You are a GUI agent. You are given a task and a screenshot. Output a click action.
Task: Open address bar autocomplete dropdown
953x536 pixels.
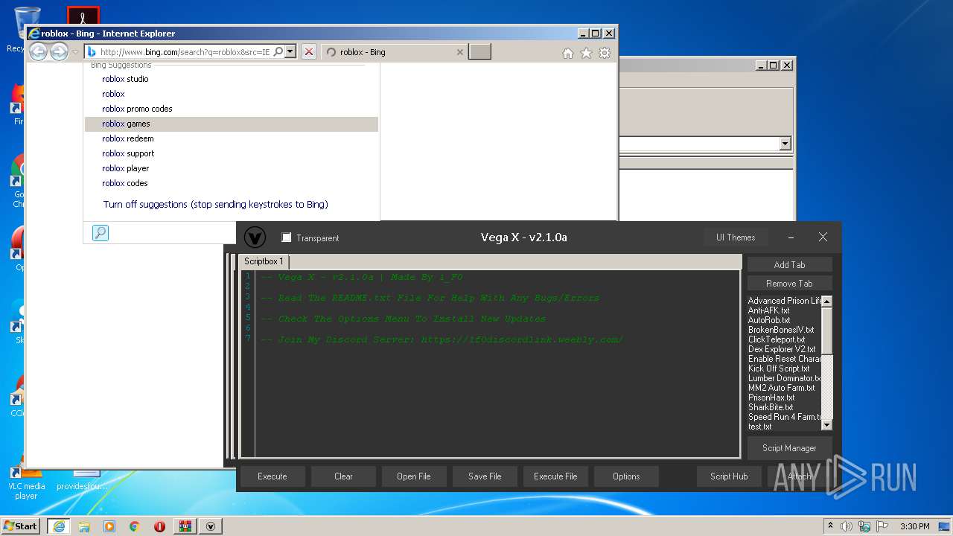pyautogui.click(x=290, y=52)
